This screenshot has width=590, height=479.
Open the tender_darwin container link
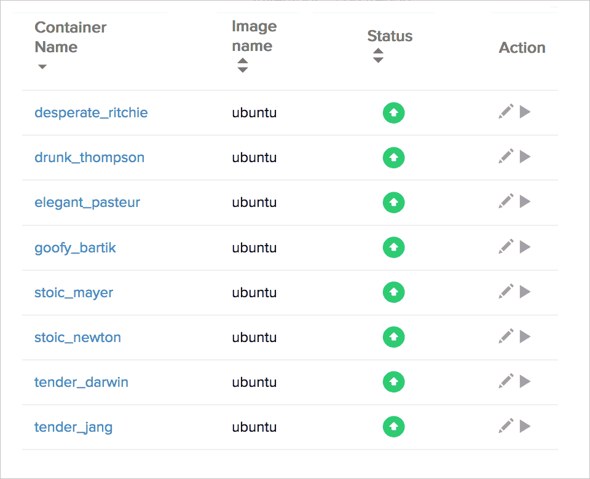tap(81, 382)
